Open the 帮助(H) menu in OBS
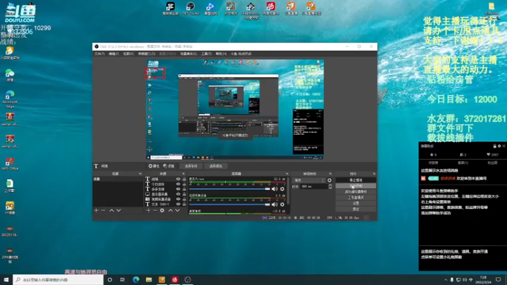507x285 pixels. tap(221, 54)
